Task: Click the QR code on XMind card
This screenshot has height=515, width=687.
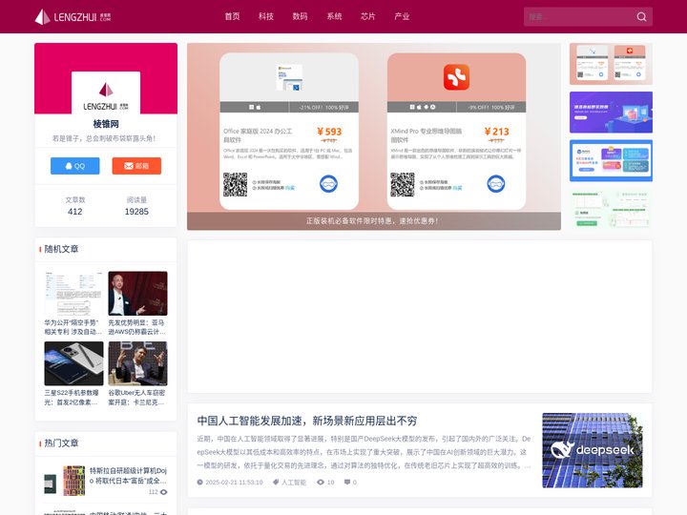Action: (x=403, y=184)
